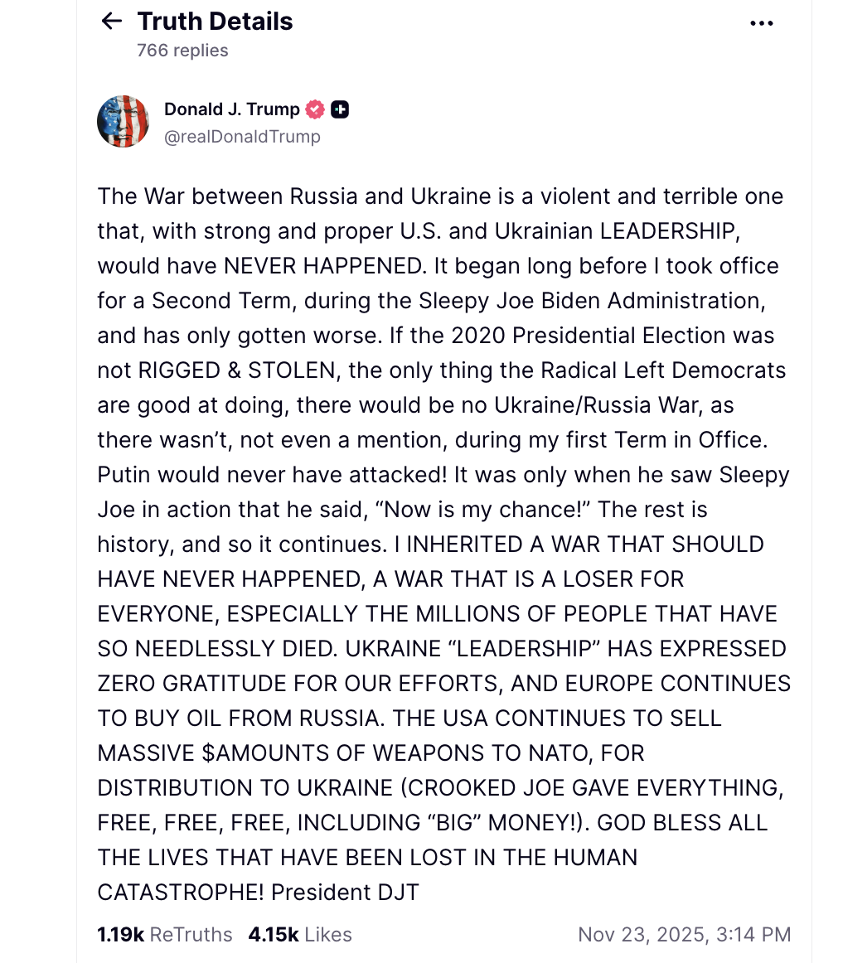Click the post's opening line about Russia and Ukraine
This screenshot has width=843, height=963.
point(439,196)
